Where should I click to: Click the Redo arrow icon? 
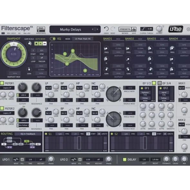click(x=113, y=29)
